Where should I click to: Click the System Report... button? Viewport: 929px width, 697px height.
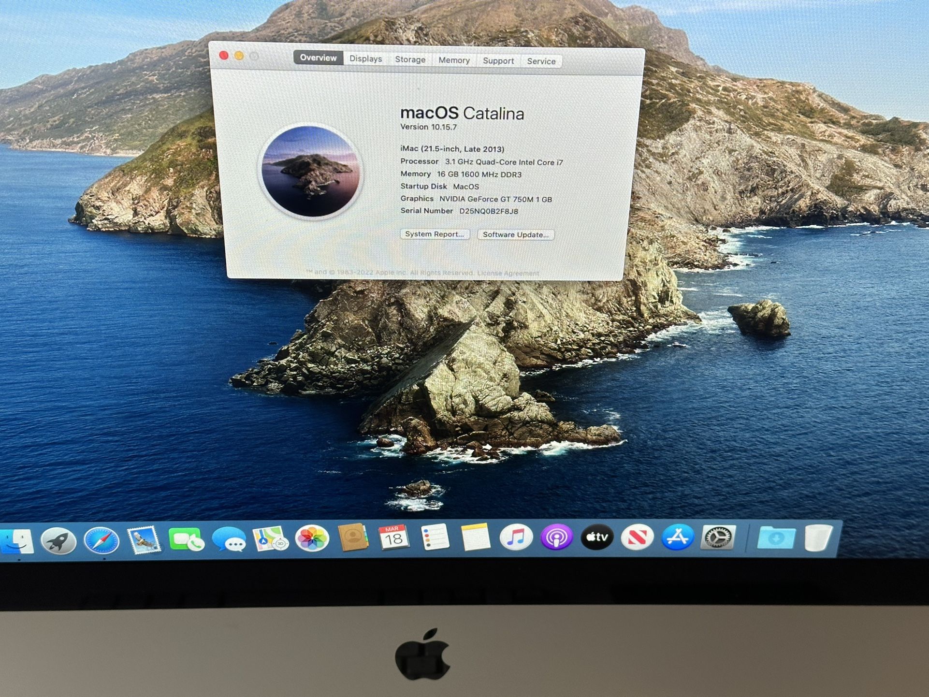pyautogui.click(x=435, y=234)
